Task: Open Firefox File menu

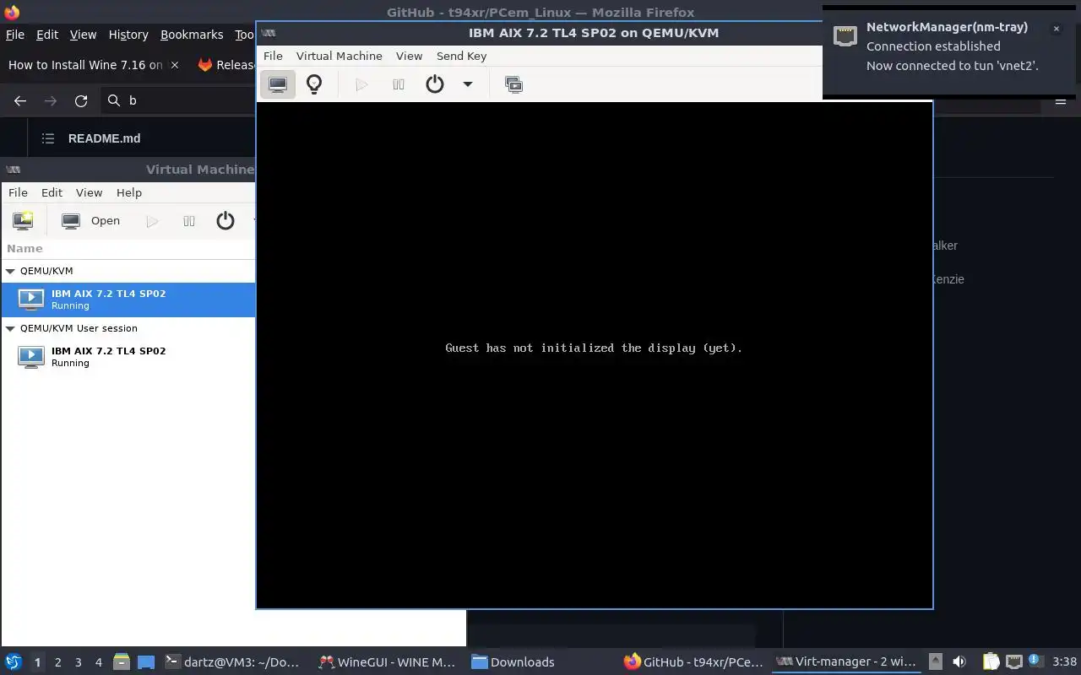Action: click(15, 35)
